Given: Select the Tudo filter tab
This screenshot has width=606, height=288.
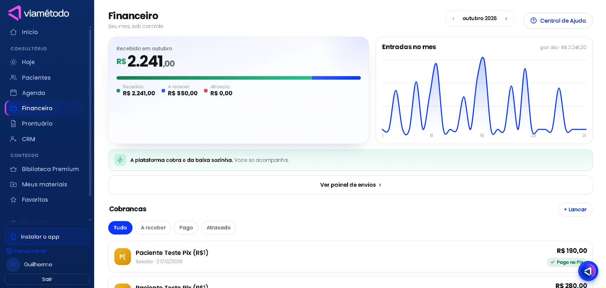Looking at the screenshot, I should pyautogui.click(x=120, y=228).
